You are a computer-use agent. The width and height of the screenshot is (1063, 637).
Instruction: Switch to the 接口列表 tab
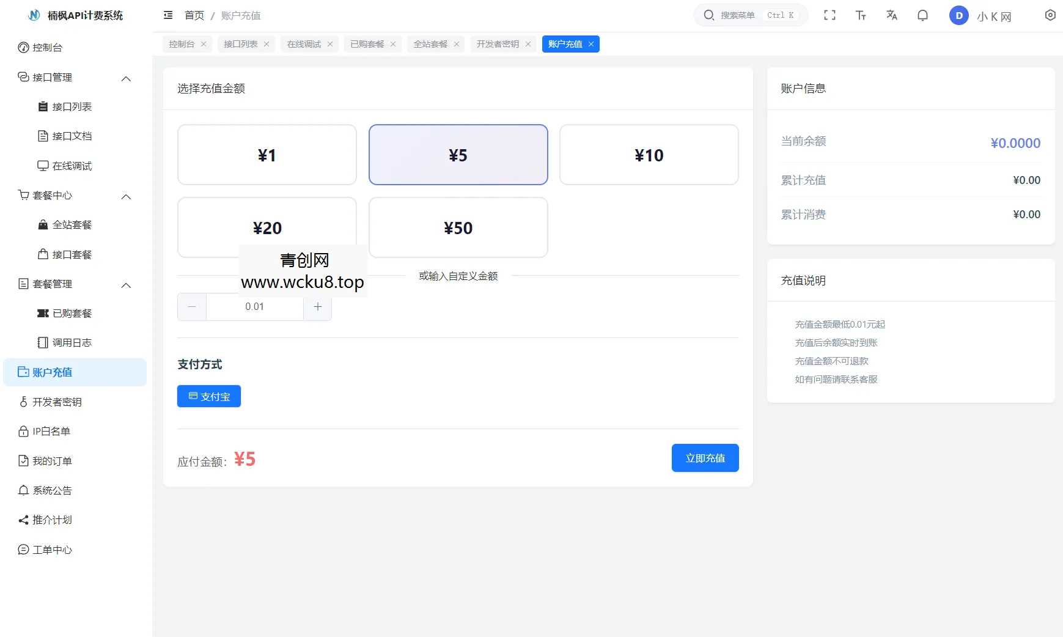(x=241, y=43)
